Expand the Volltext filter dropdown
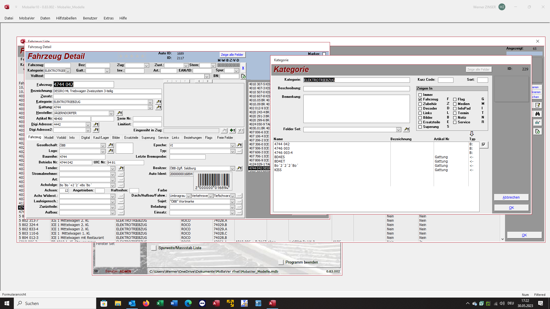Viewport: 550px width, 309px height. [x=207, y=76]
